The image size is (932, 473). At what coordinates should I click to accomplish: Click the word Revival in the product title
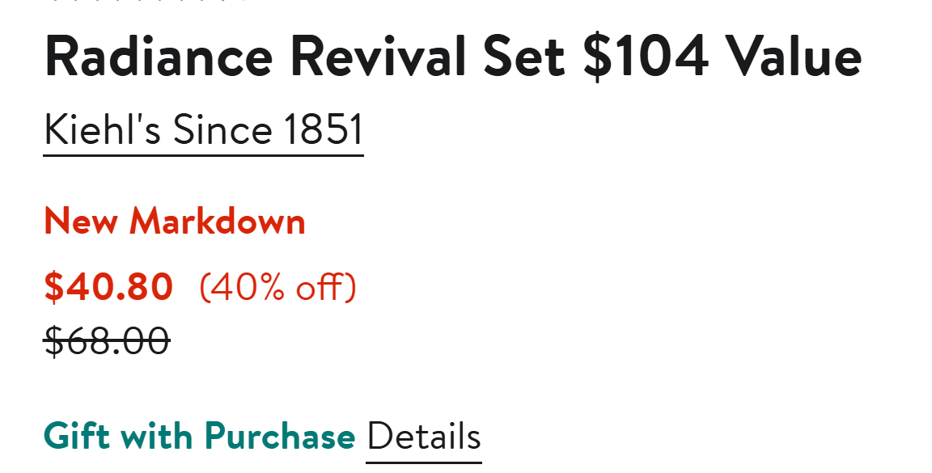(x=378, y=57)
